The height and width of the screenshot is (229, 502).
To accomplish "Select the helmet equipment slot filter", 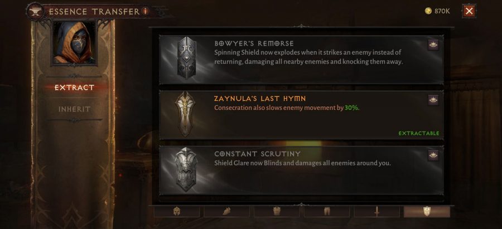I will (177, 211).
